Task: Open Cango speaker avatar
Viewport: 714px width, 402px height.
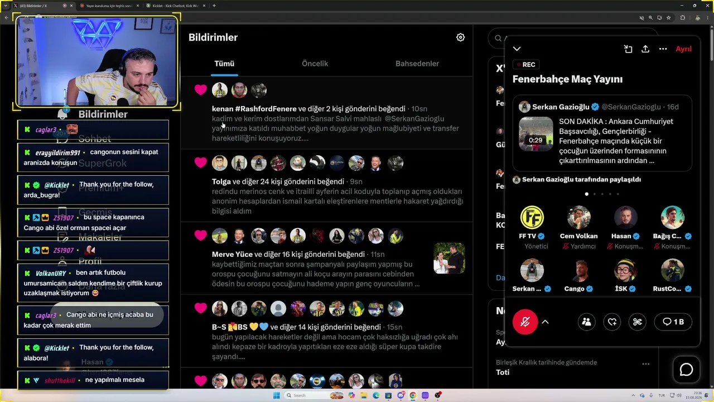Action: coord(578,270)
